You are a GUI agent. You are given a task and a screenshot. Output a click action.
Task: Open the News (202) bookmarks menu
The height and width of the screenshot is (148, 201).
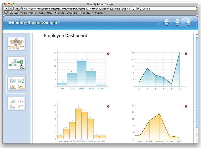[x=86, y=13]
